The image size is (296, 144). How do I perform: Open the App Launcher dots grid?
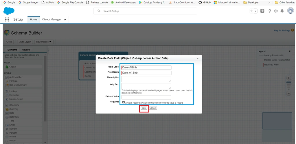(x=7, y=19)
